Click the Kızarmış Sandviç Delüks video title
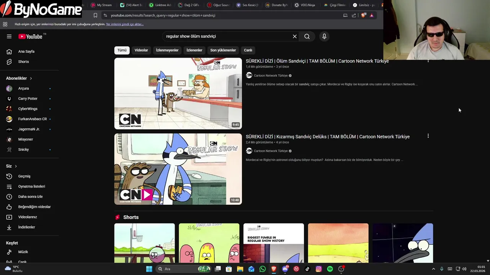The width and height of the screenshot is (490, 275). (328, 137)
